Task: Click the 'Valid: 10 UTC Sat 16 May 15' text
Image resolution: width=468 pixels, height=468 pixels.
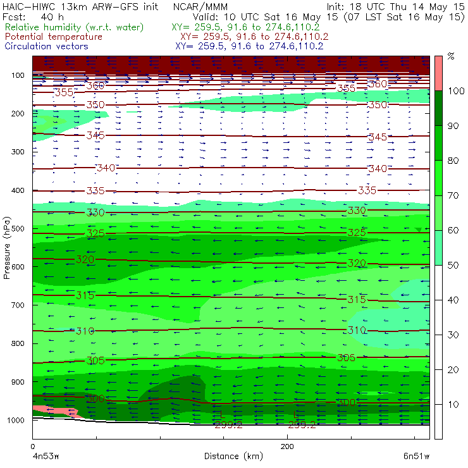Action: 266,17
